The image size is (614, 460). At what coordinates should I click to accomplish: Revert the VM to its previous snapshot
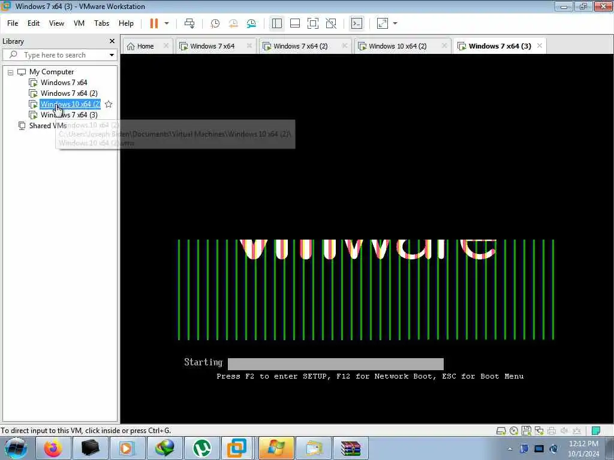tap(233, 23)
